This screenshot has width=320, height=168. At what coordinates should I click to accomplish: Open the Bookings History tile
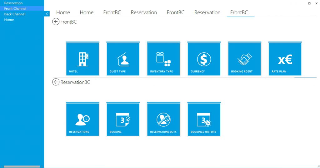[x=204, y=119]
